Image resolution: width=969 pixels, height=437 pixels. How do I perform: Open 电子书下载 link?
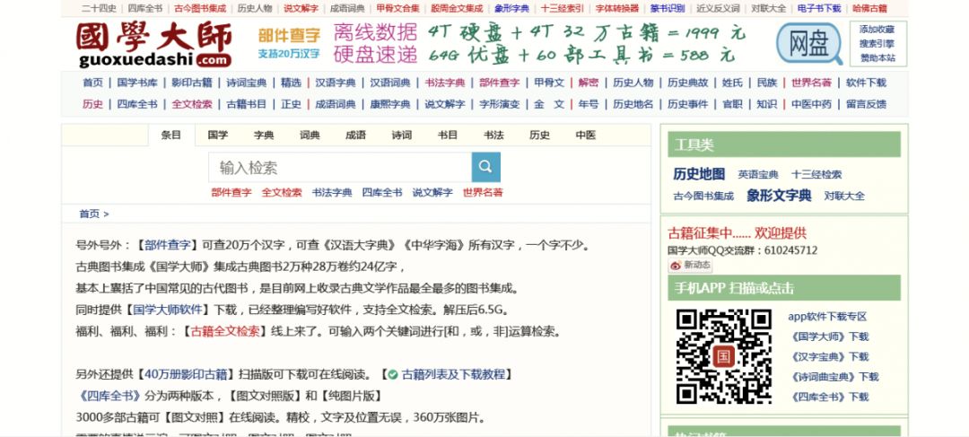819,9
